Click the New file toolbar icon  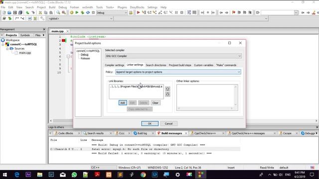4,12
